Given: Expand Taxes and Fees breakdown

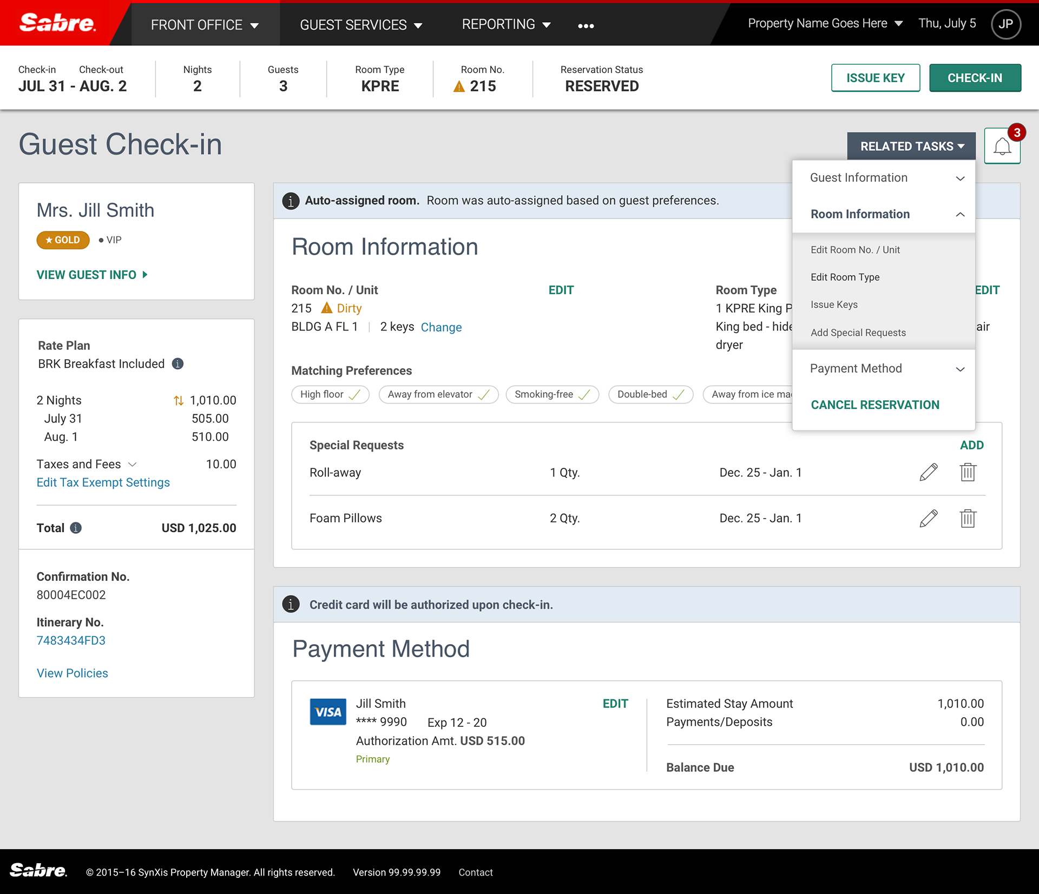Looking at the screenshot, I should pos(132,464).
